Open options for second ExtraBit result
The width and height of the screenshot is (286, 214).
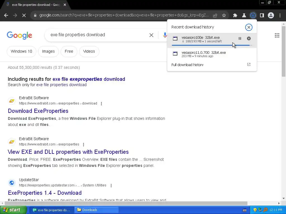[x=84, y=145]
